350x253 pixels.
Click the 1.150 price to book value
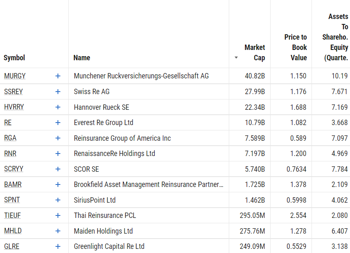298,76
